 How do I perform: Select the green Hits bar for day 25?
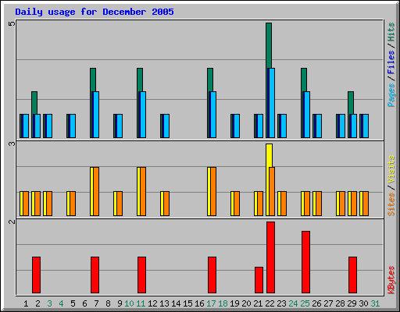[304, 80]
